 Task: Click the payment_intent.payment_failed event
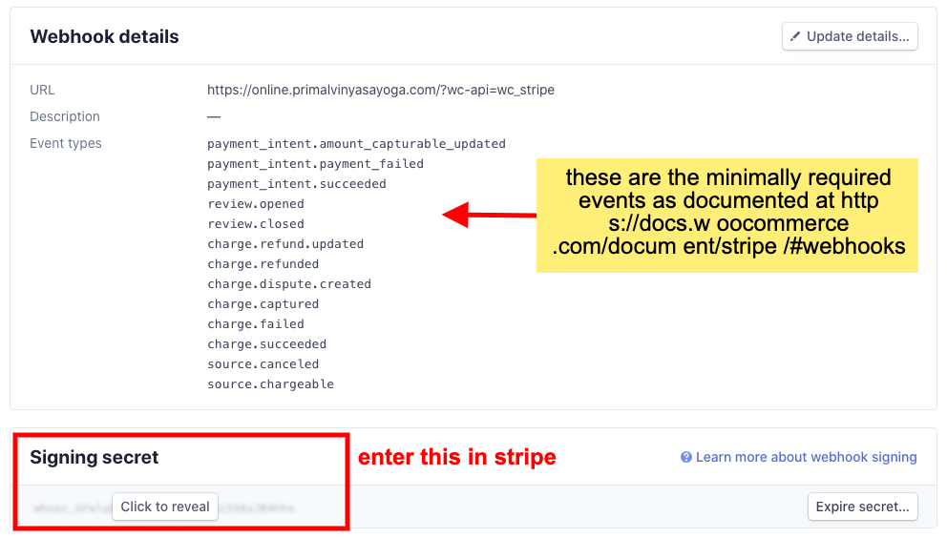tap(315, 164)
